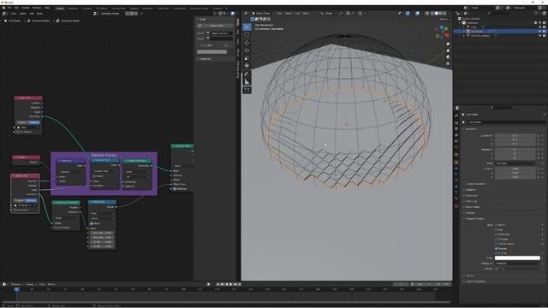Enable the Axes checkbox in Viewport Display
This screenshot has width=548, height=308.
[497, 230]
